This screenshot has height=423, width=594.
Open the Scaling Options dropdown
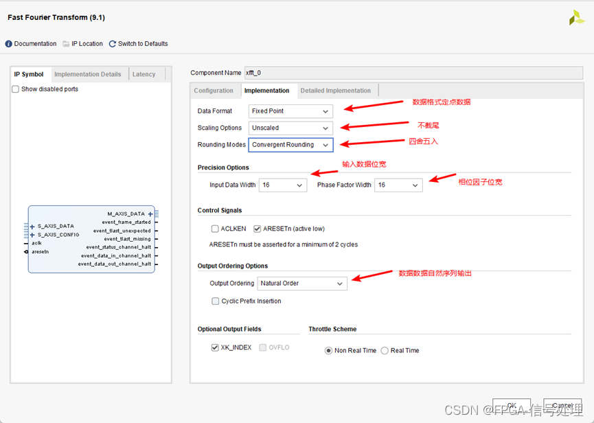coord(290,128)
